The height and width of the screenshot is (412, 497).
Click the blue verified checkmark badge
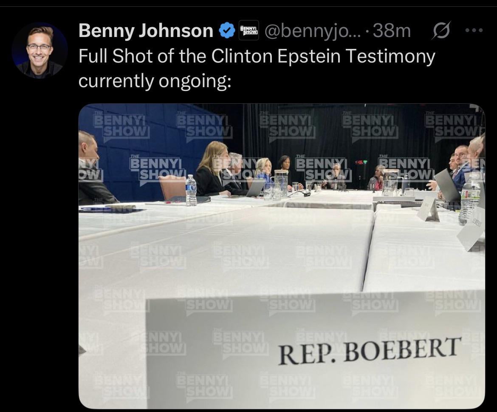pyautogui.click(x=227, y=31)
